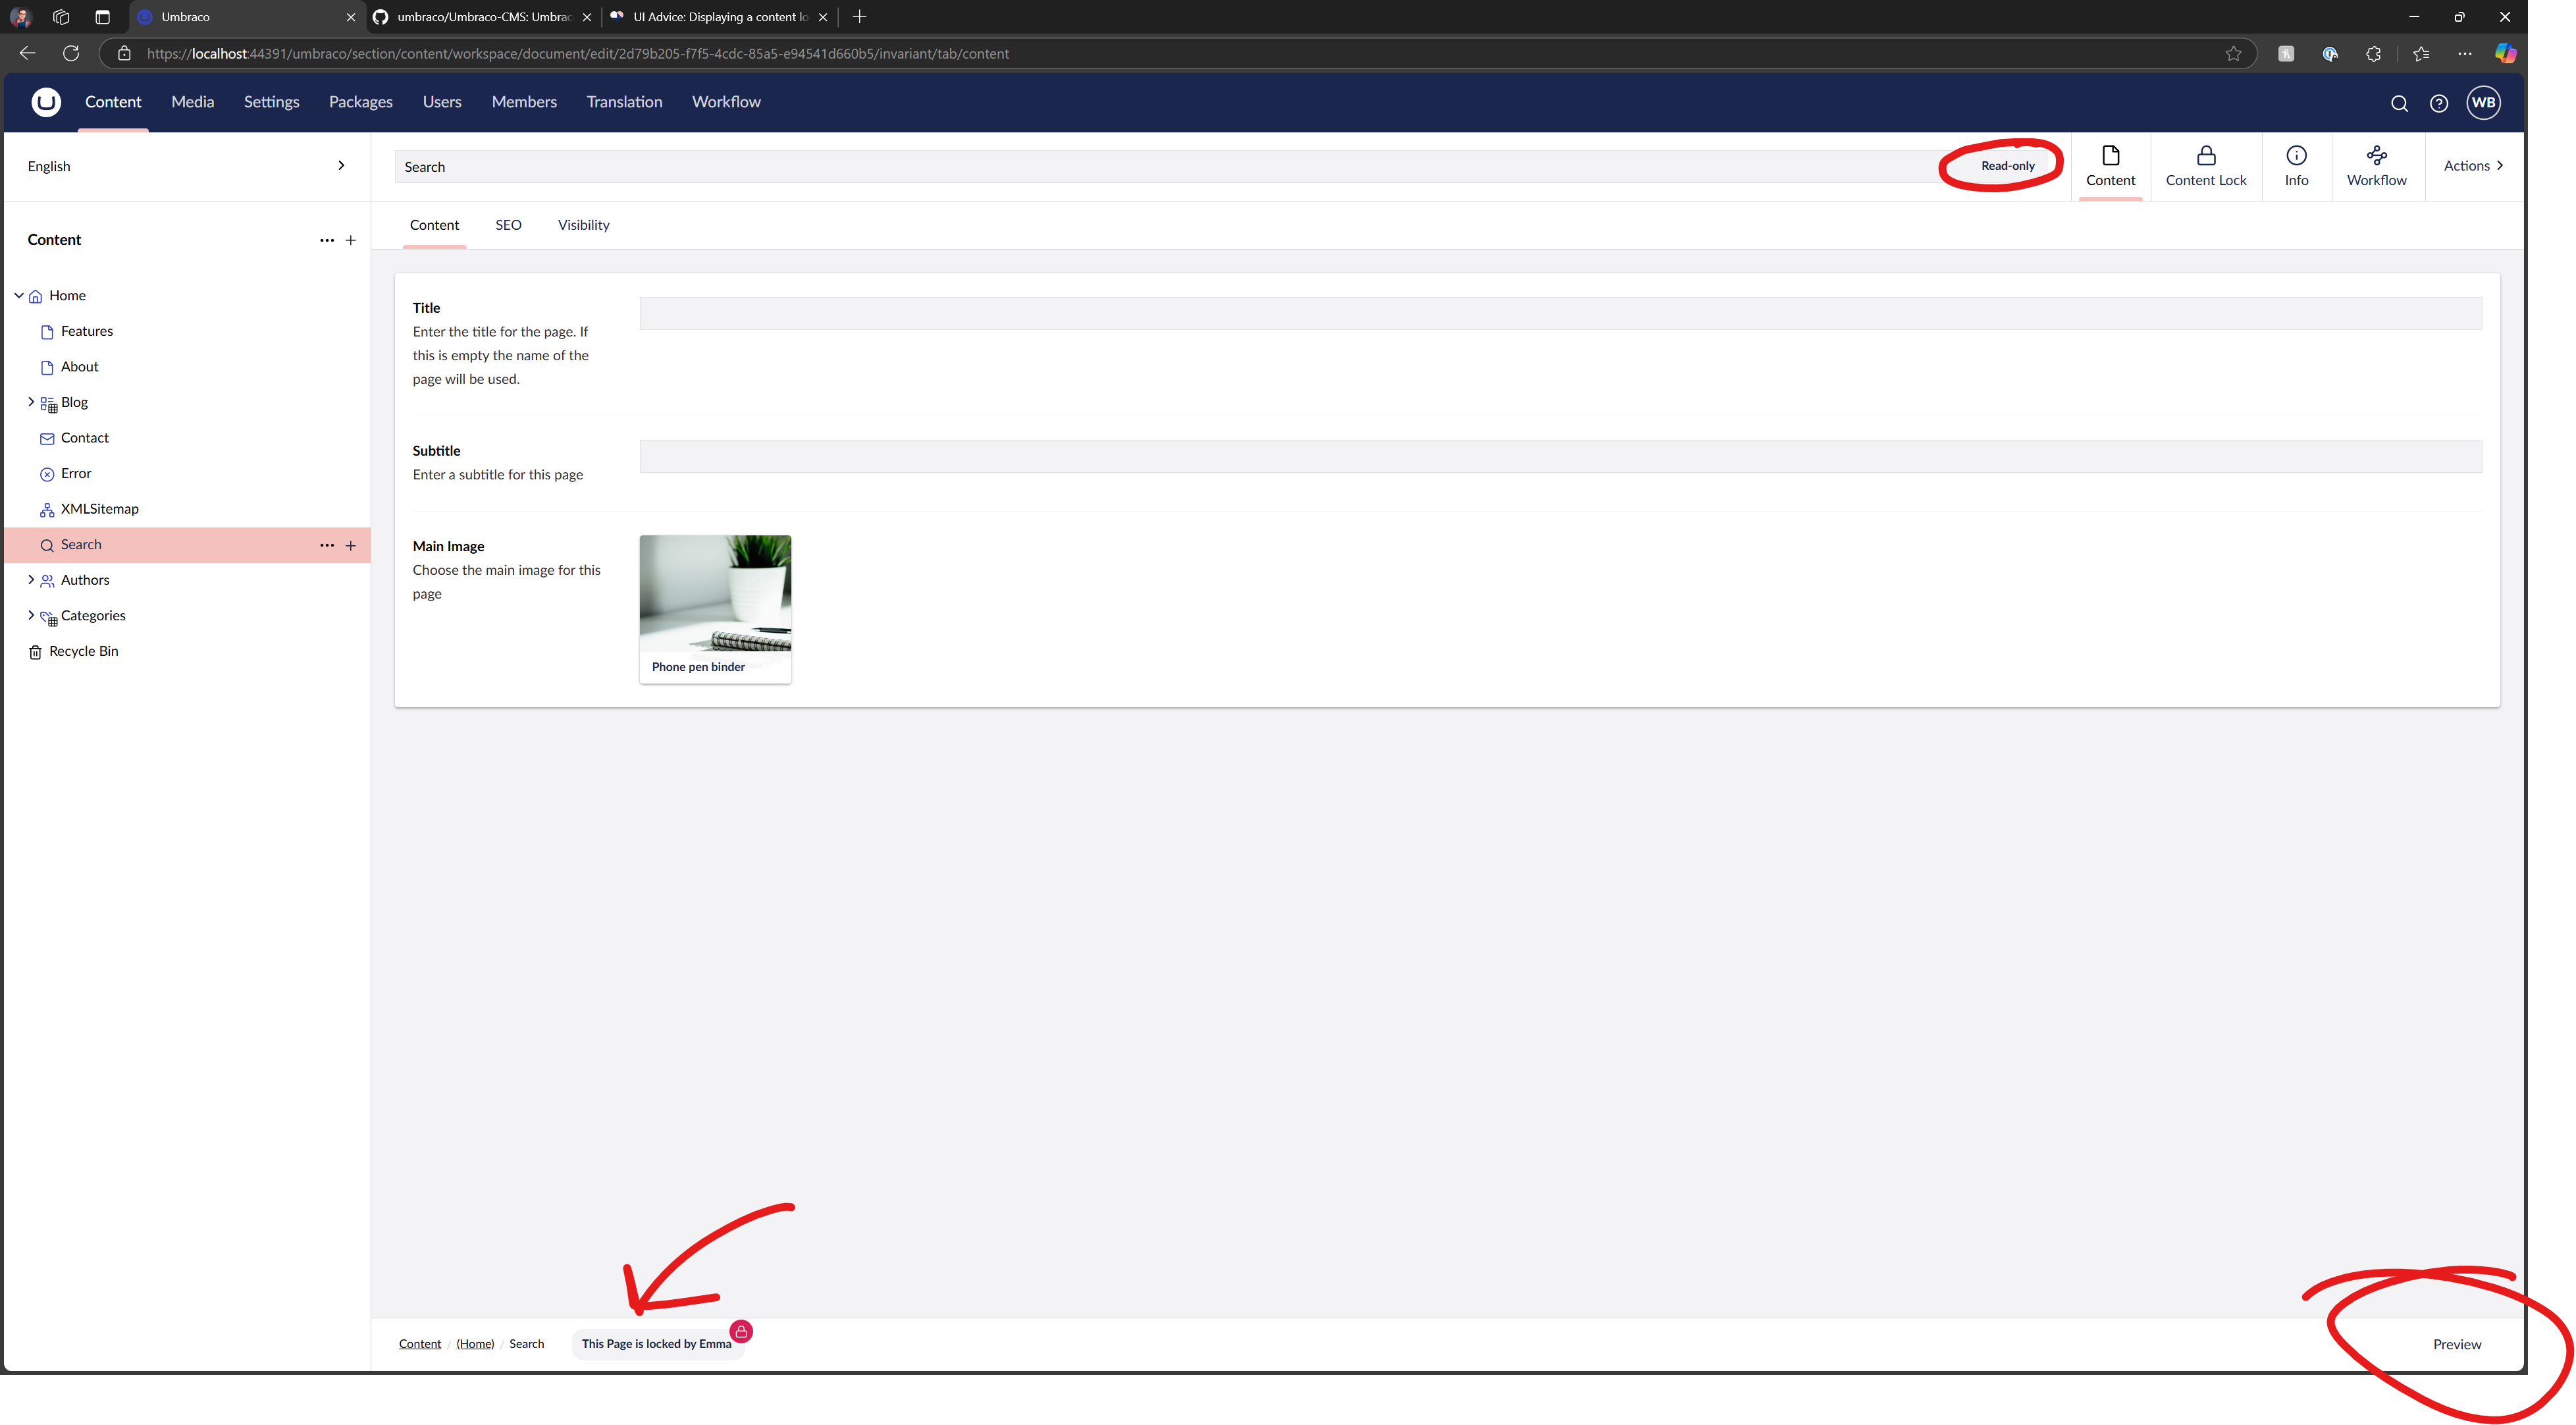Click the Content tree header plus icon
Viewport: 2576px width, 1425px height.
click(x=351, y=240)
